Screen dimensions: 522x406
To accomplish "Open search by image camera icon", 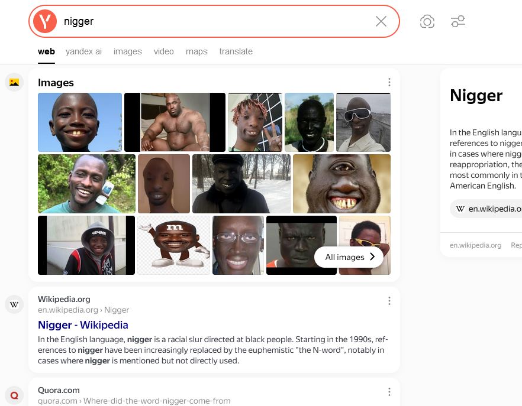I will [x=427, y=21].
